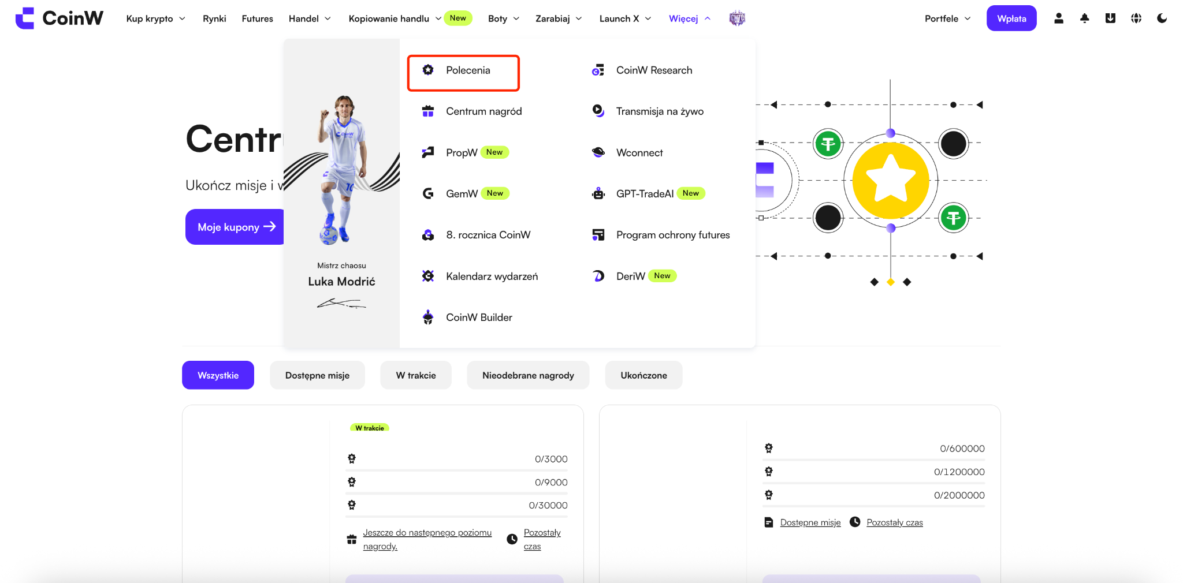Open Pozostały czas link in left card

542,539
